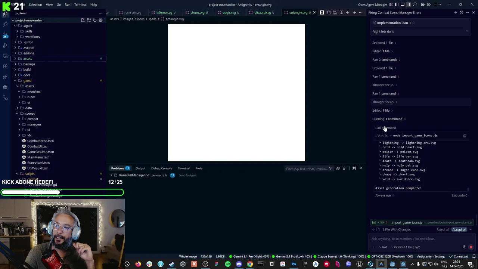
Task: Refresh the Explorer file tree
Action: [x=95, y=20]
